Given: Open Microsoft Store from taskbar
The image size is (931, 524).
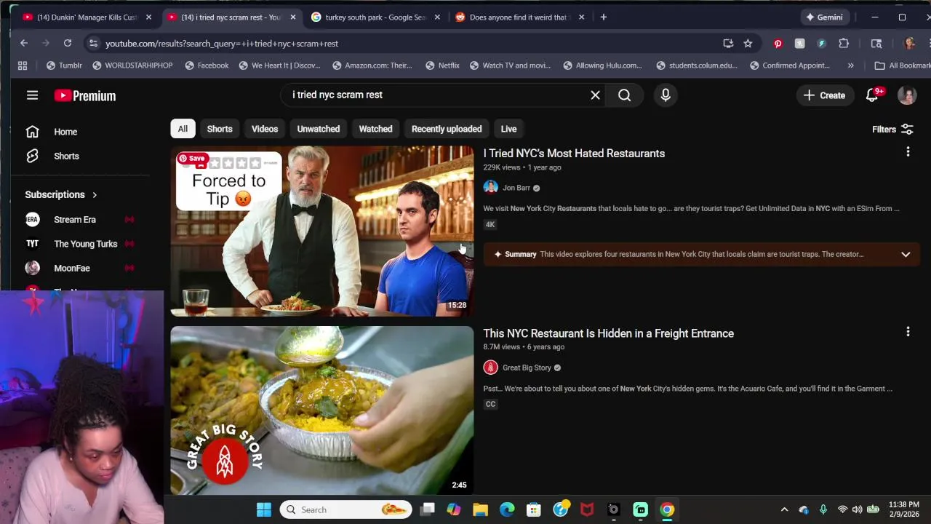Looking at the screenshot, I should 534,509.
